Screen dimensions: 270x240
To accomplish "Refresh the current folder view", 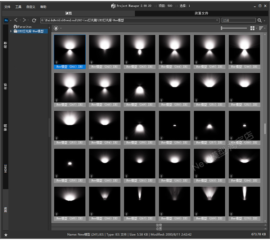I will (34, 21).
